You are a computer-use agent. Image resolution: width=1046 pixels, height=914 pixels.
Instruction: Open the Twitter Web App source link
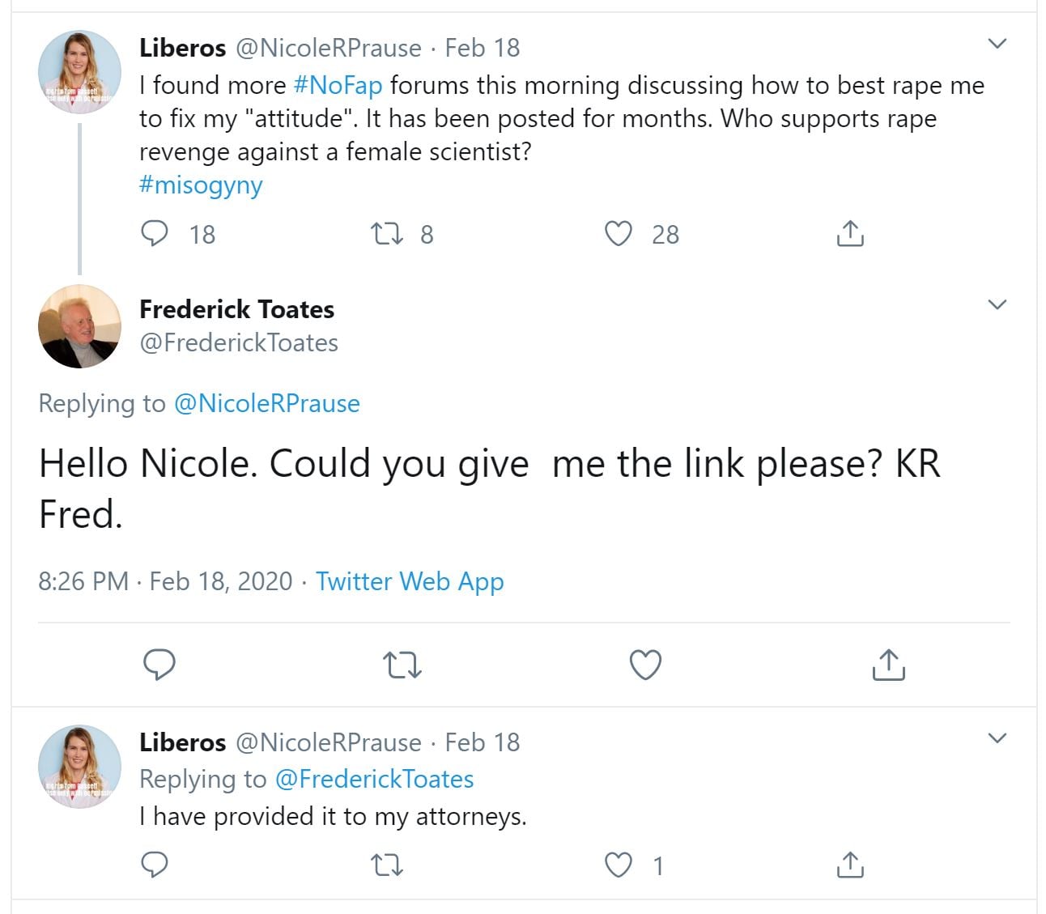410,581
